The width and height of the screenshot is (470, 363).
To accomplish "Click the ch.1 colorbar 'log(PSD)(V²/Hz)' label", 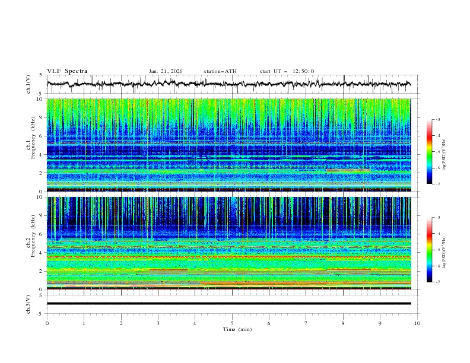I will (x=444, y=154).
